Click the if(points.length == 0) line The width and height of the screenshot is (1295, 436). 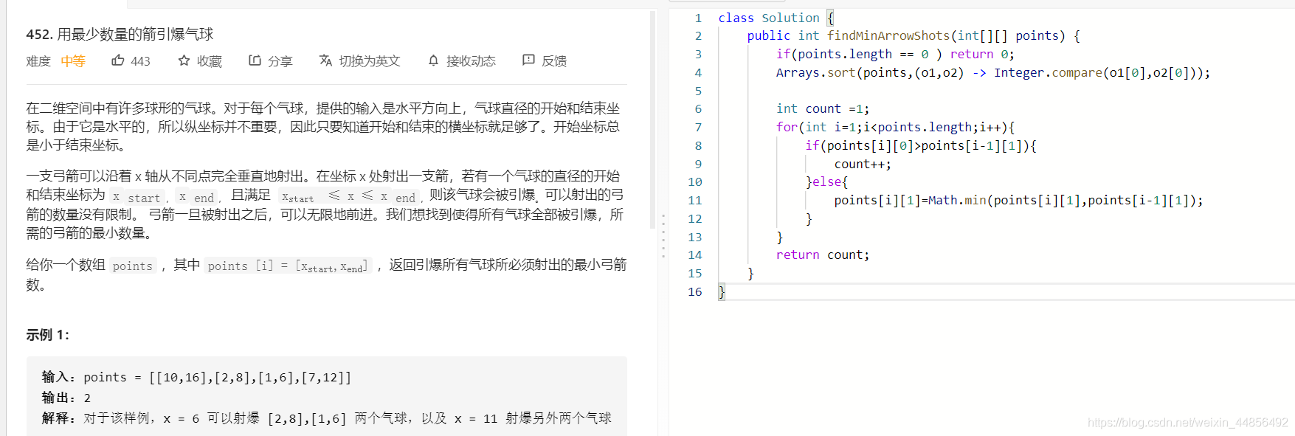(x=895, y=54)
